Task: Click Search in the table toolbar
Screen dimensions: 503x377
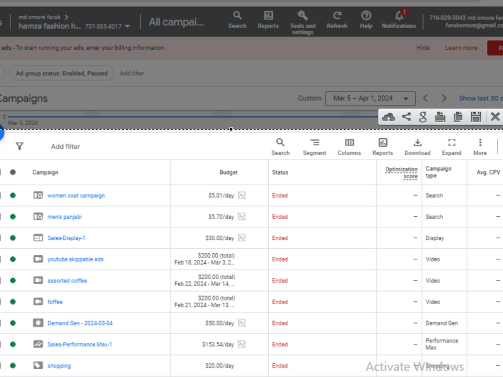Action: coord(280,147)
